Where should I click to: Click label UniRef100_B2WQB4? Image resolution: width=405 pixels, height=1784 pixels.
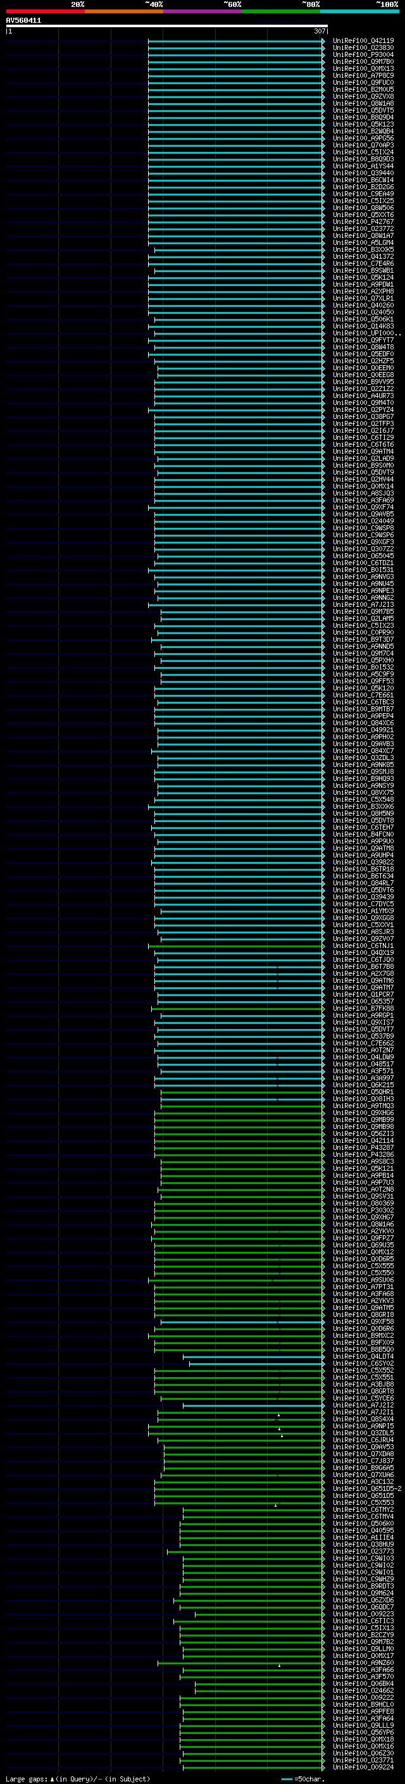[363, 132]
